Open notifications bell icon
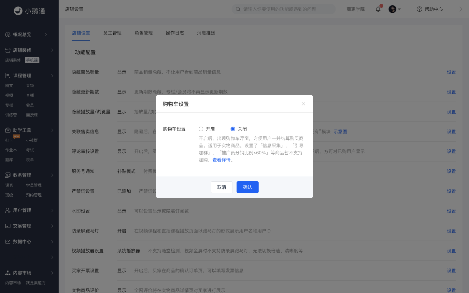Screen dimensions: 469x293 [378, 9]
